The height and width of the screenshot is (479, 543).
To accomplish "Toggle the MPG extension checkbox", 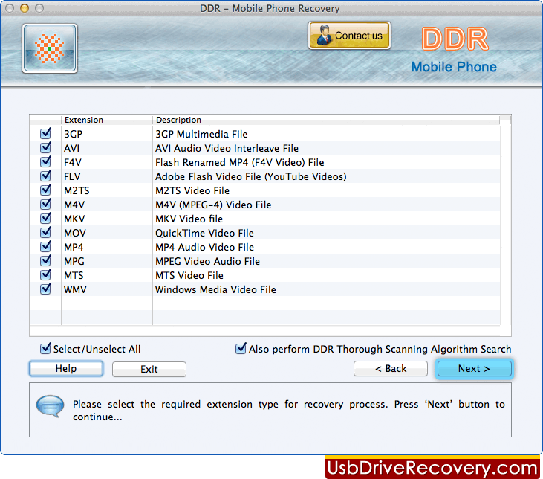I will click(45, 261).
